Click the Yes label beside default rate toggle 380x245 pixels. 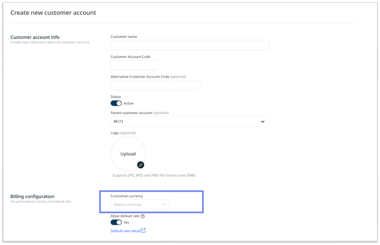click(126, 222)
